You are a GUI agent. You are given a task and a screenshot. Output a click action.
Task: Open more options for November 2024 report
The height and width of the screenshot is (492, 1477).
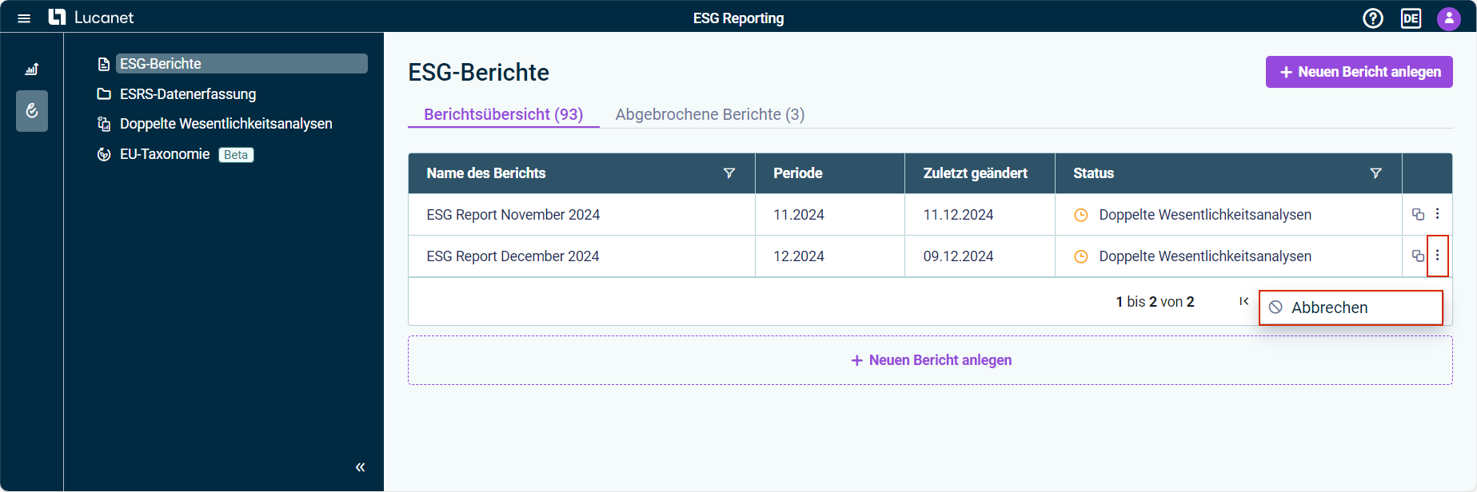pyautogui.click(x=1437, y=214)
